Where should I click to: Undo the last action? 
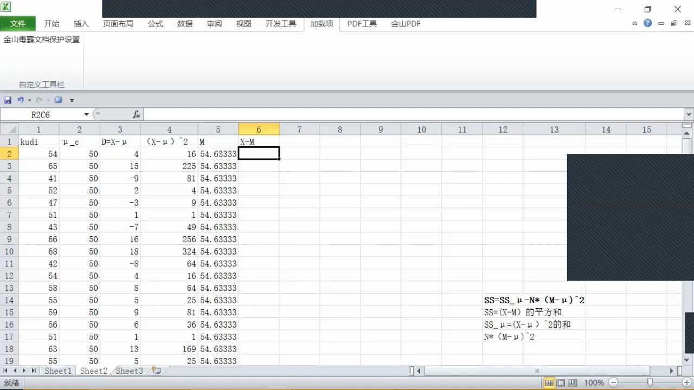pyautogui.click(x=20, y=100)
